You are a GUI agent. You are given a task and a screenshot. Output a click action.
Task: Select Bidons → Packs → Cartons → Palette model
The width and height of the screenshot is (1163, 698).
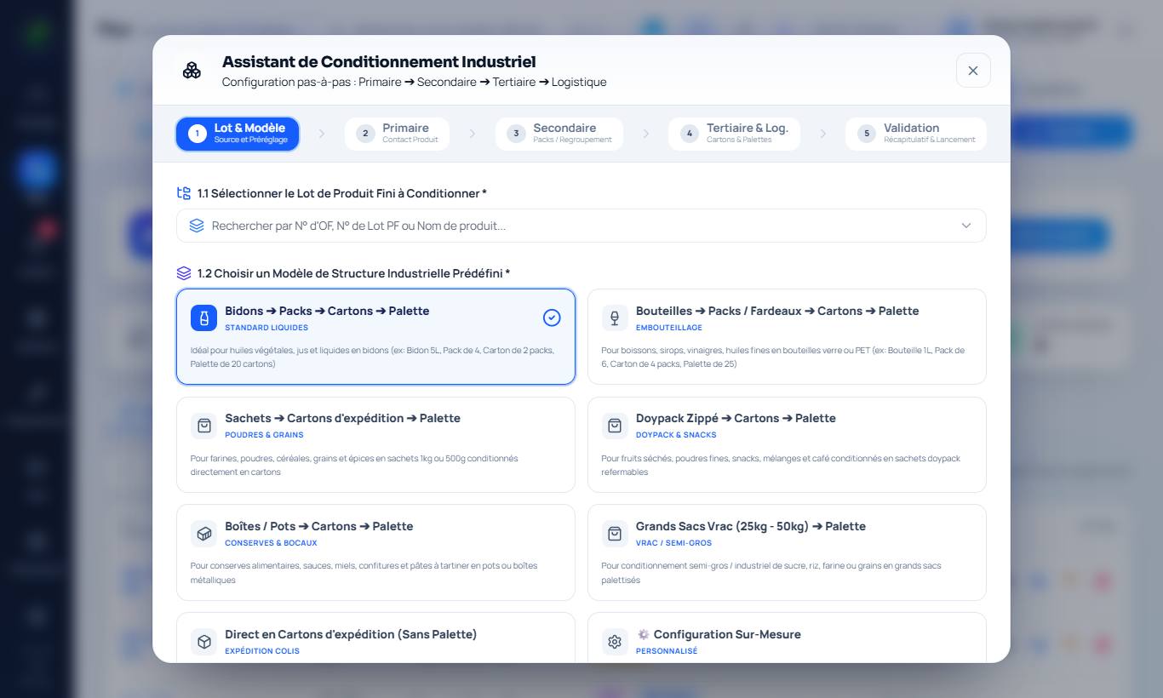click(x=375, y=336)
